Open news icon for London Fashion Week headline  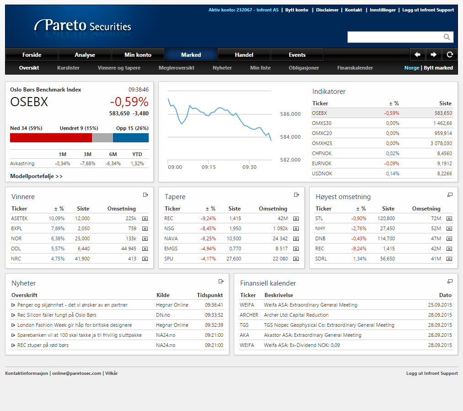click(13, 325)
